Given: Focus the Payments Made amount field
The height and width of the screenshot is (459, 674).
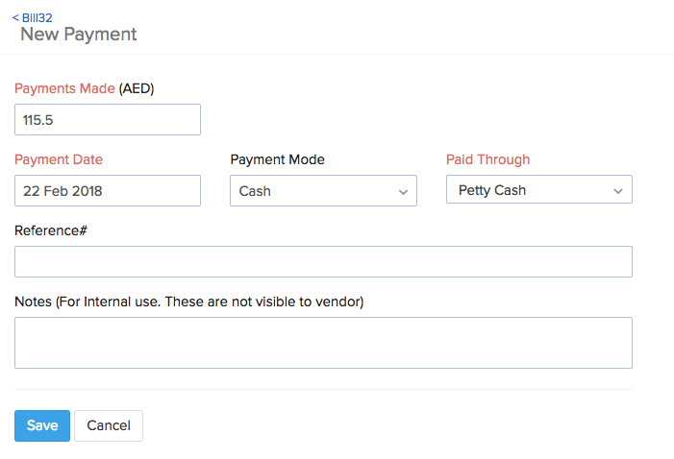Looking at the screenshot, I should [x=108, y=120].
